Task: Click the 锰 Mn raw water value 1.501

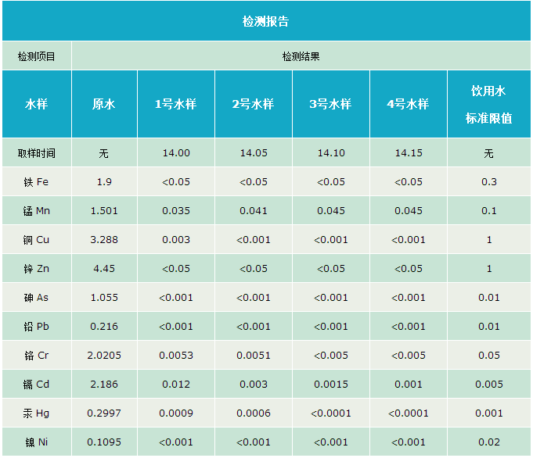Action: (104, 211)
